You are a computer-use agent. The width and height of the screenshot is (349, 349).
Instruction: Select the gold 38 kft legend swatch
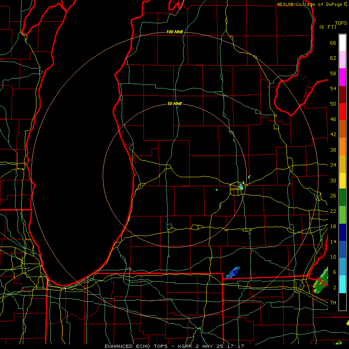[342, 164]
